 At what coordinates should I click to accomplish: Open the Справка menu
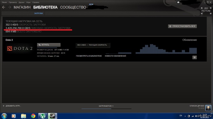tap(36, 2)
